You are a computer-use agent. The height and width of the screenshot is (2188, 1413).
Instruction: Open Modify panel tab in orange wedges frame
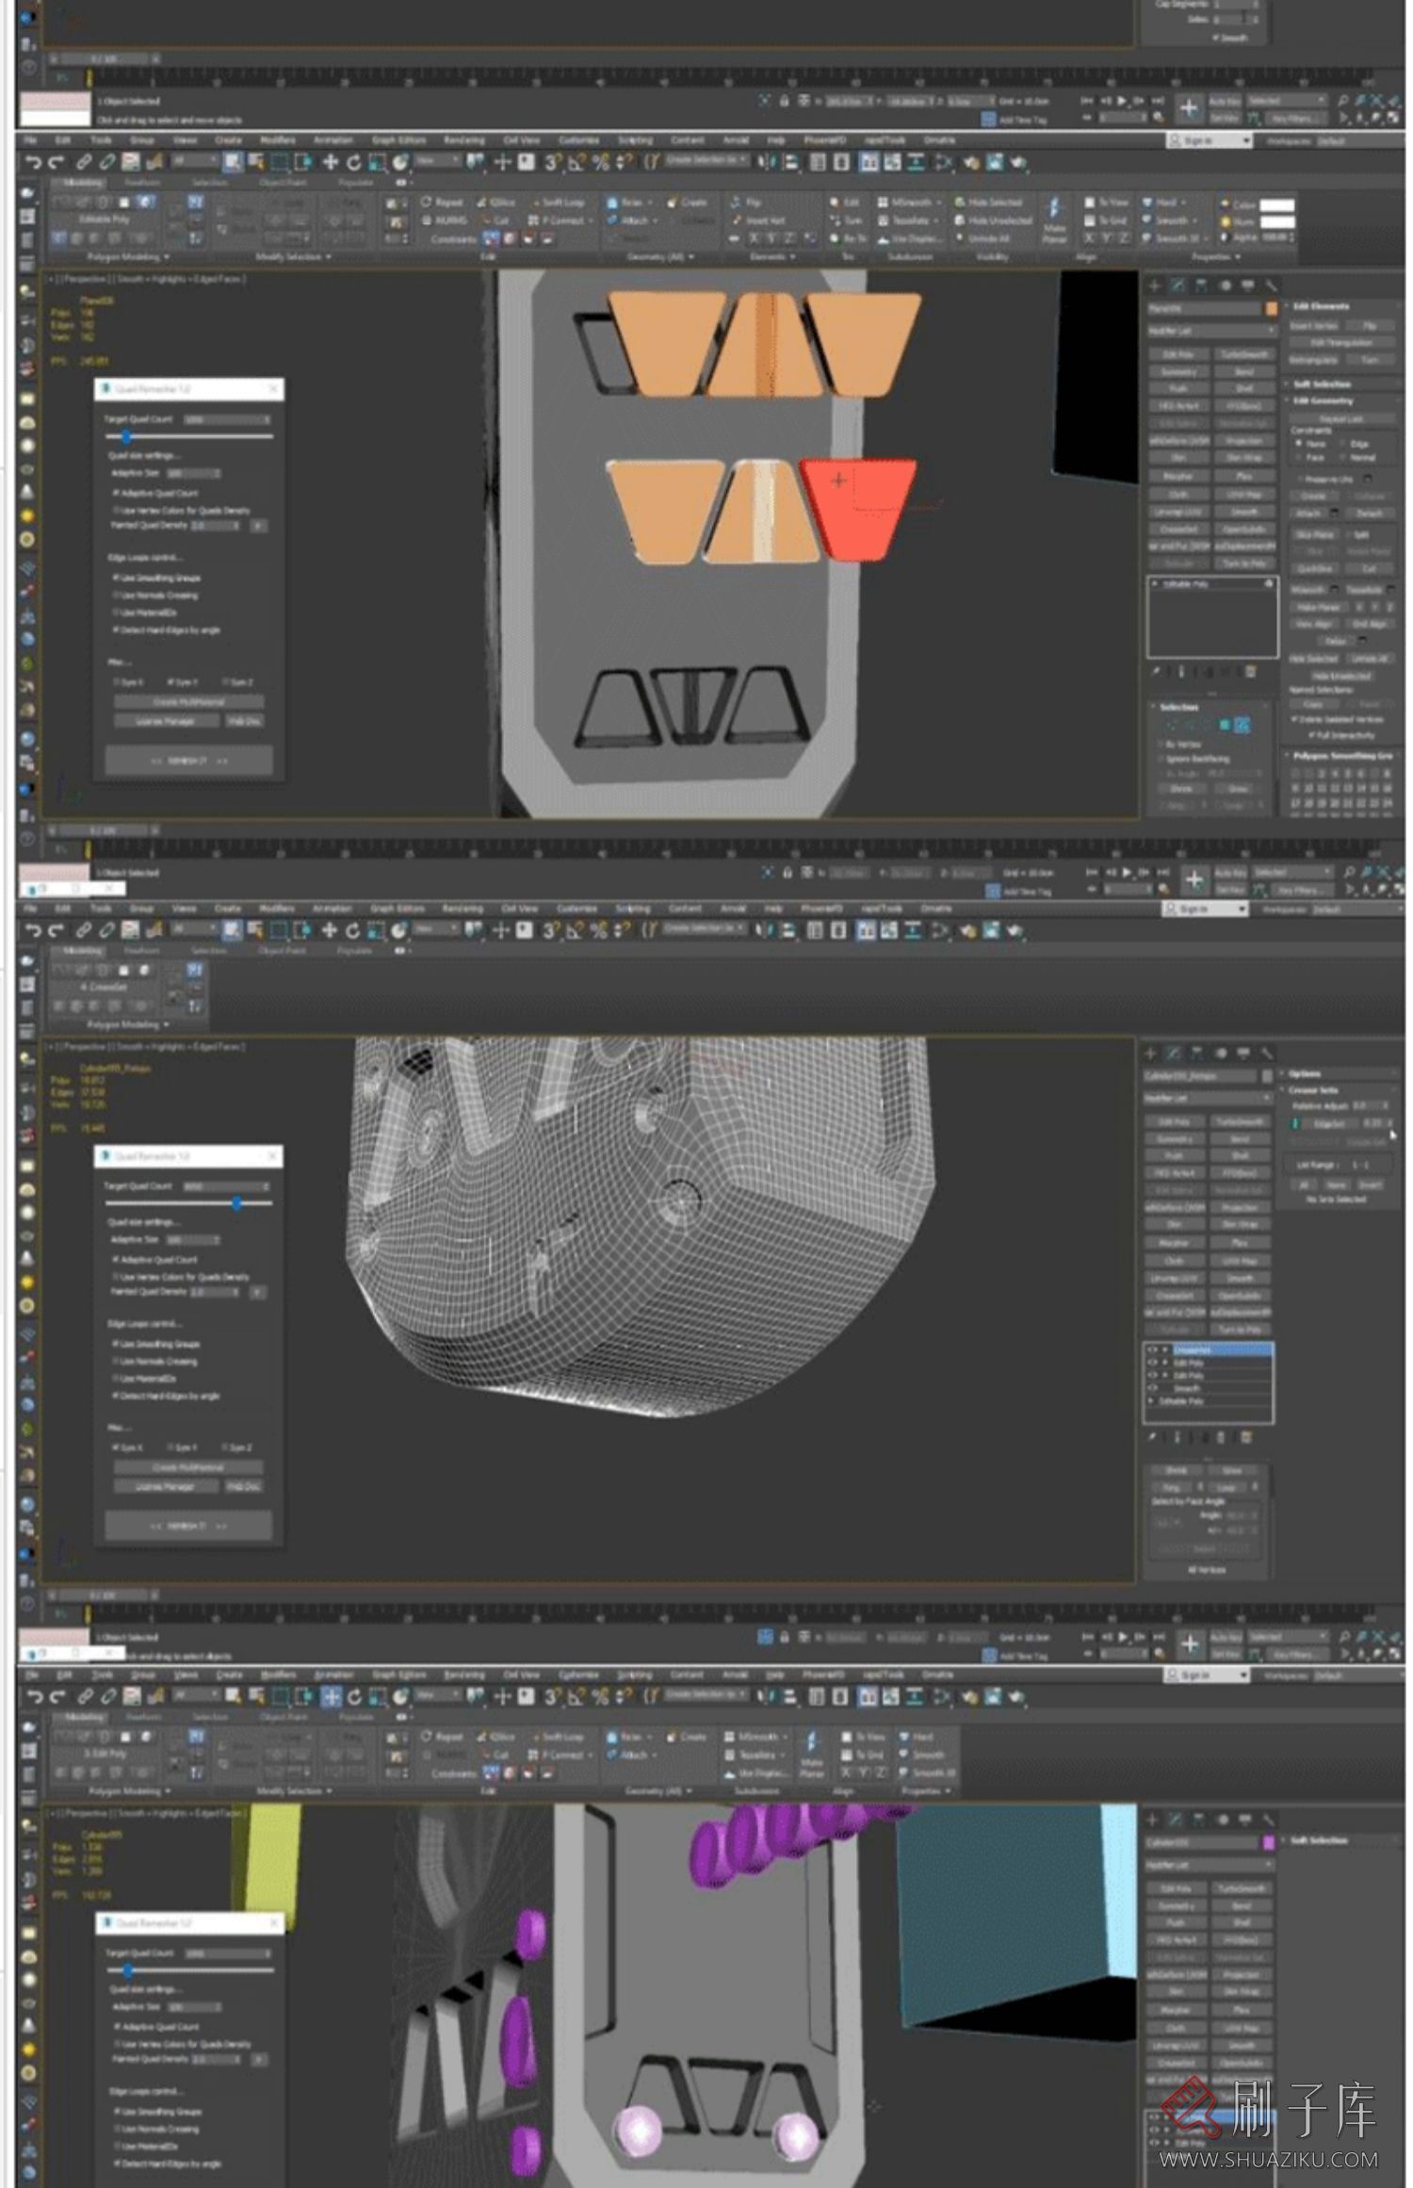click(x=1178, y=285)
